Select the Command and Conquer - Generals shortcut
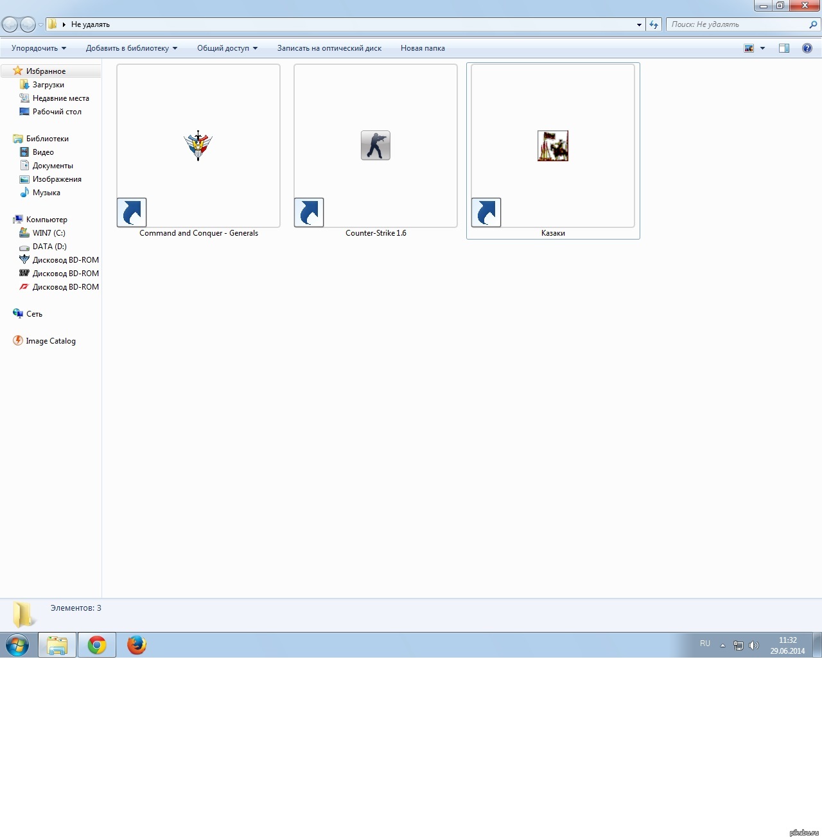The height and width of the screenshot is (840, 822). 198,146
